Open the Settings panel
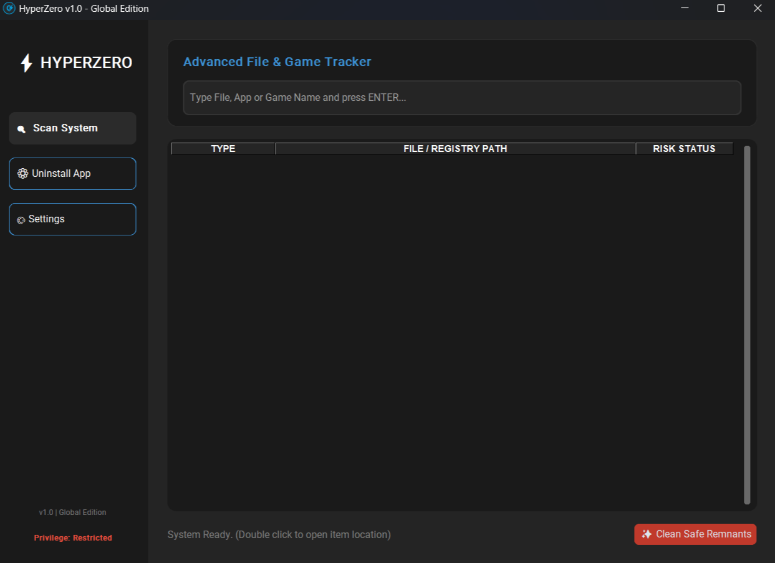The width and height of the screenshot is (775, 563). pos(72,219)
